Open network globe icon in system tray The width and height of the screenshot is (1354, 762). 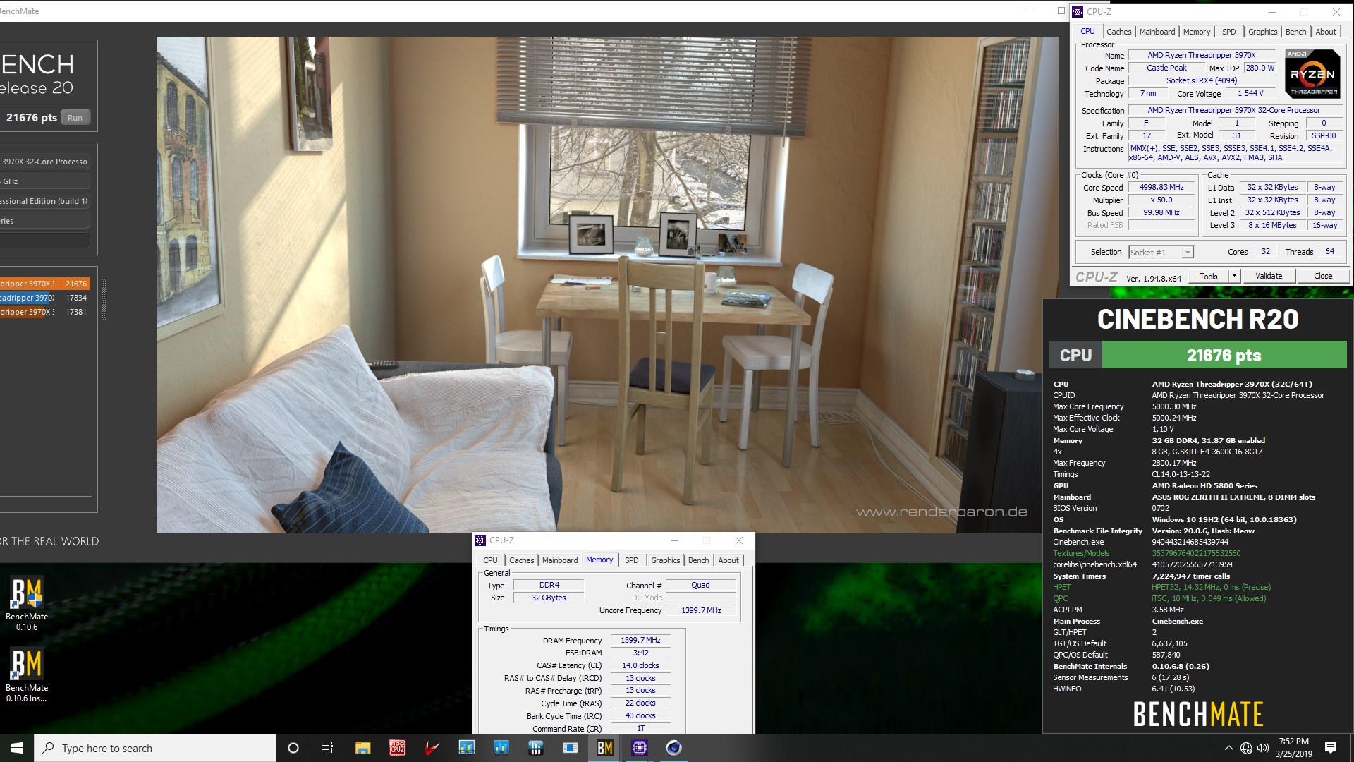pyautogui.click(x=1246, y=748)
